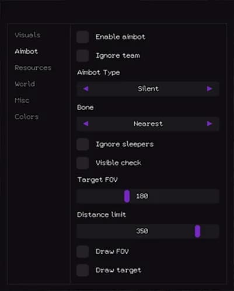The width and height of the screenshot is (234, 291).
Task: Click the Distance limit slider handle
Action: 197,231
